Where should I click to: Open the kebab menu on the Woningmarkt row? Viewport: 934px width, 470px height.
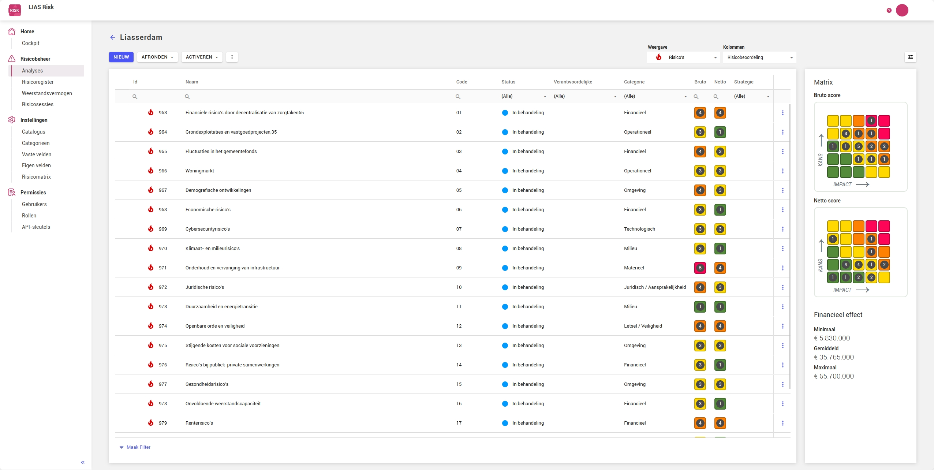click(x=783, y=171)
